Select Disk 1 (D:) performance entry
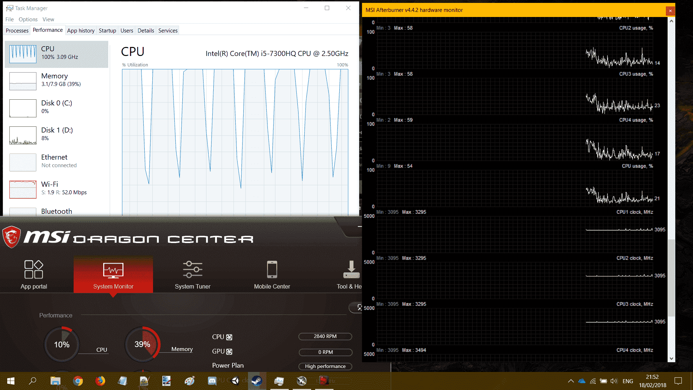The image size is (693, 390). point(57,135)
